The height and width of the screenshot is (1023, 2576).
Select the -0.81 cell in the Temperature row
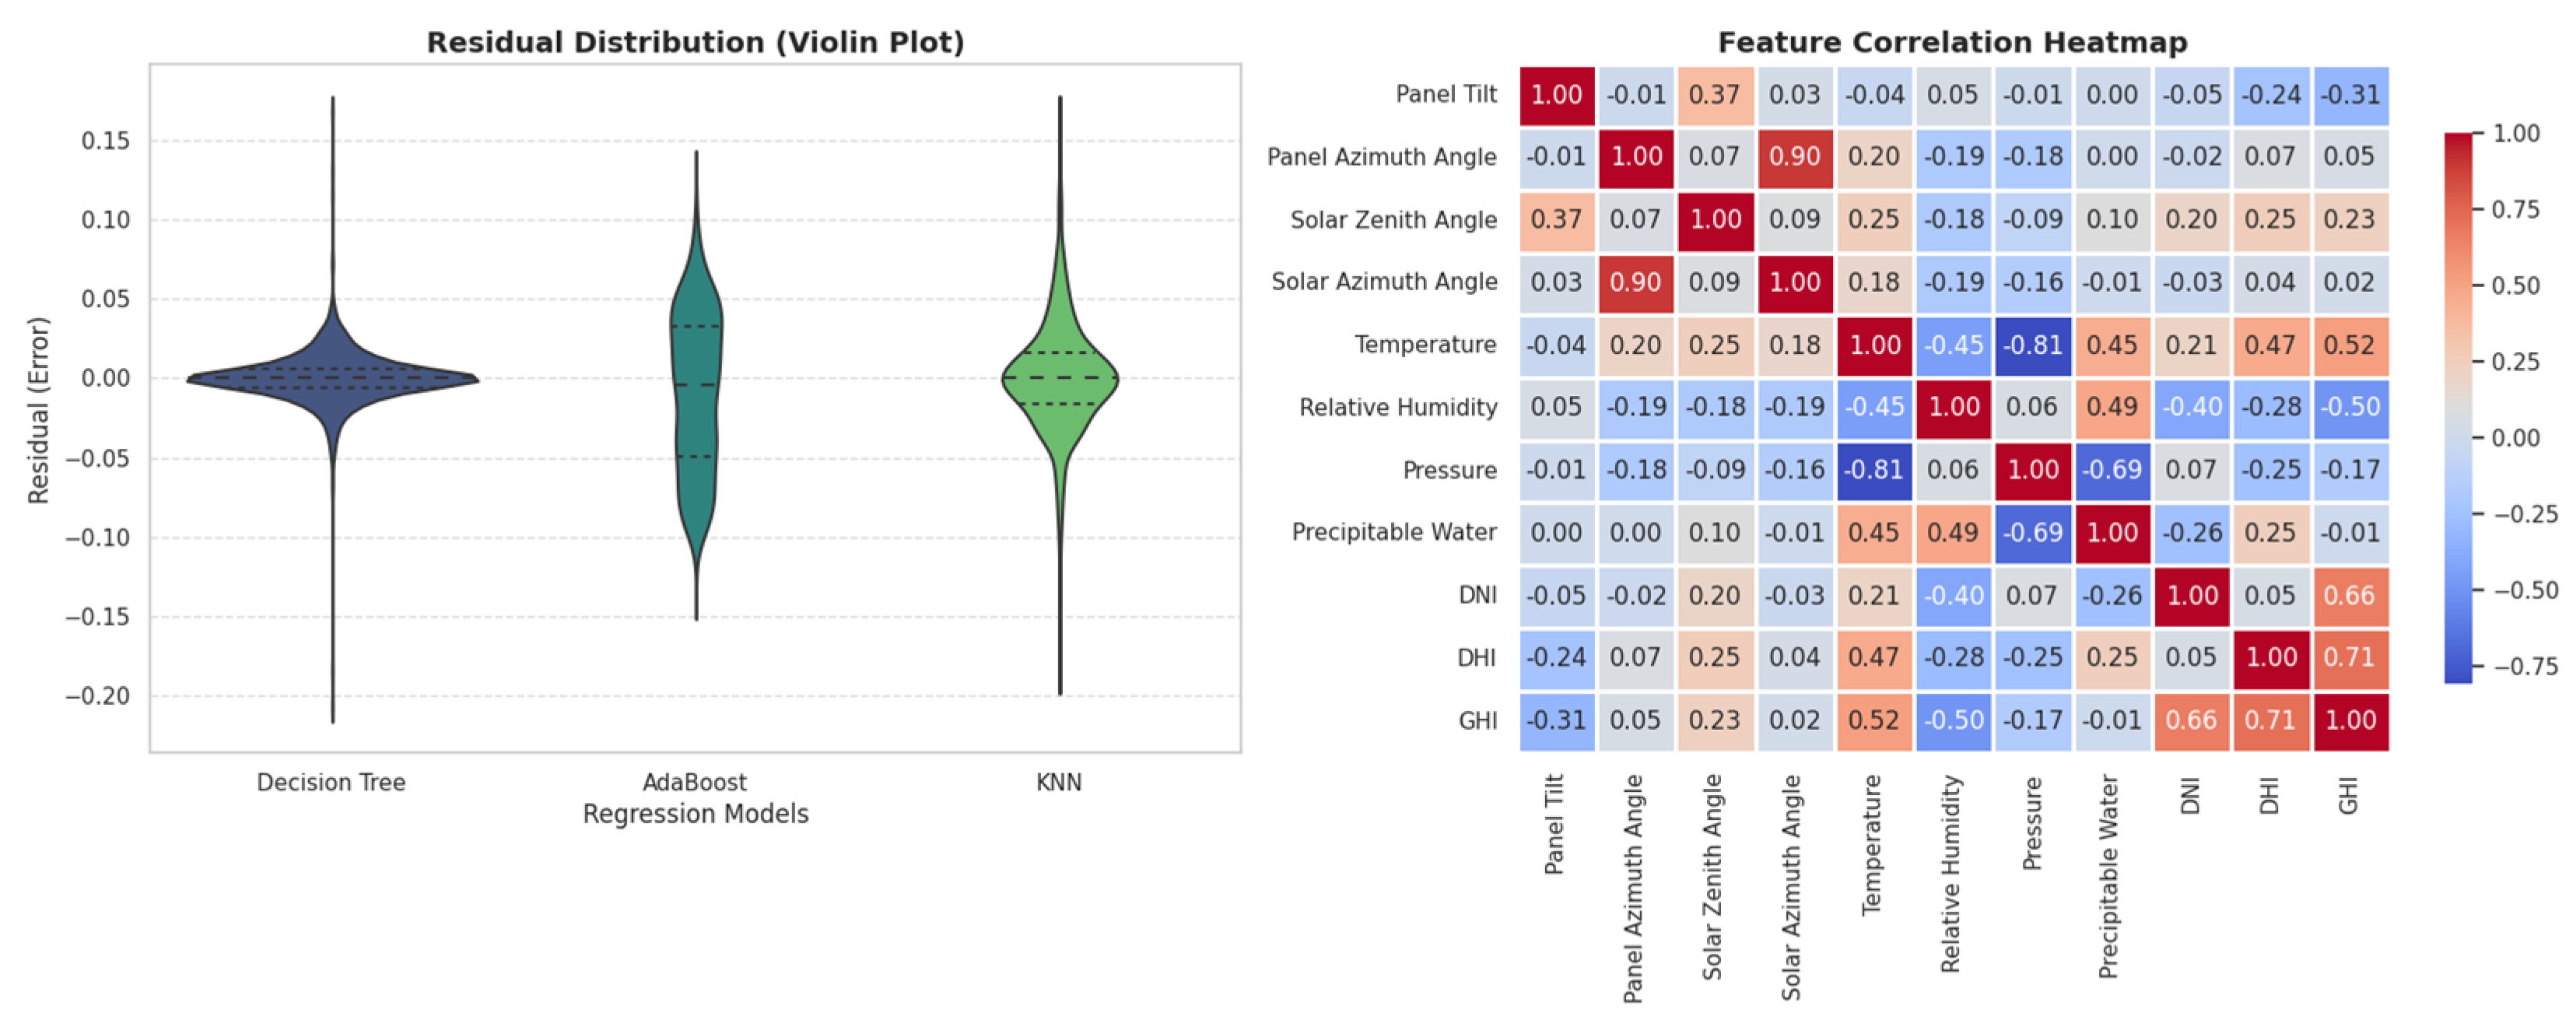(x=2033, y=345)
